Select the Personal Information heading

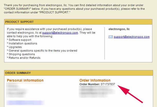[25, 80]
